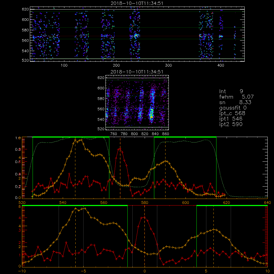
Task: Click x-axis label 840 on middle image plot
Action: coord(155,134)
